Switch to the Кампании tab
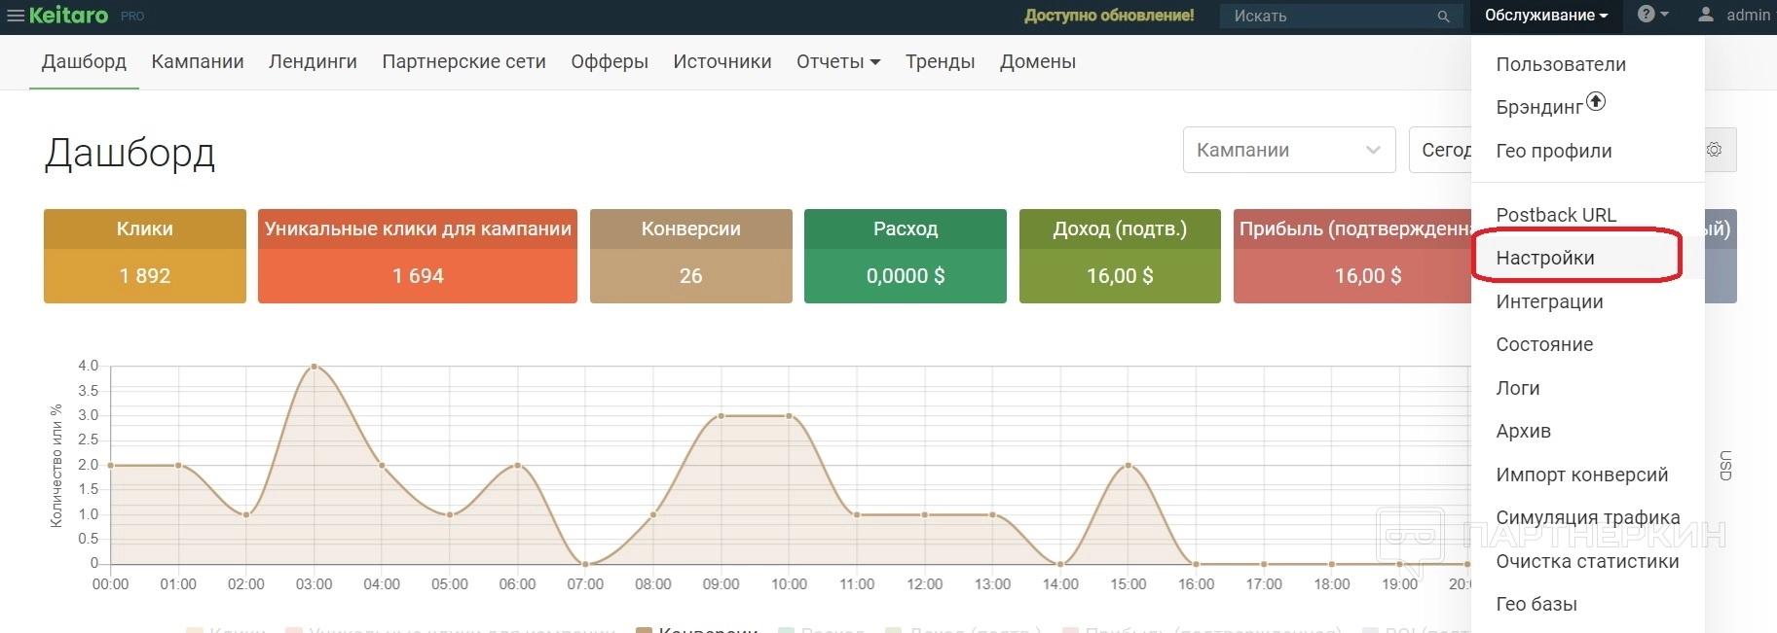 (x=198, y=61)
